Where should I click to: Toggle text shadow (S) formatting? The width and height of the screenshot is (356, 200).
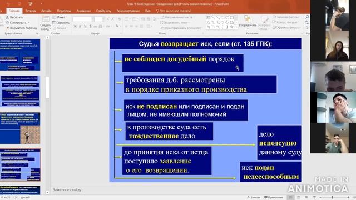[90, 27]
